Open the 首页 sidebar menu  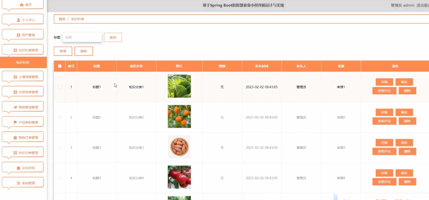click(x=23, y=5)
